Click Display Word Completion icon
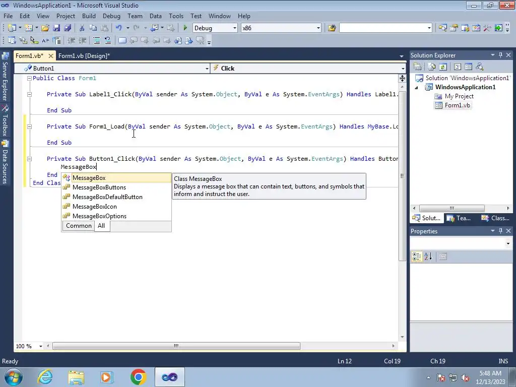 tap(45, 40)
